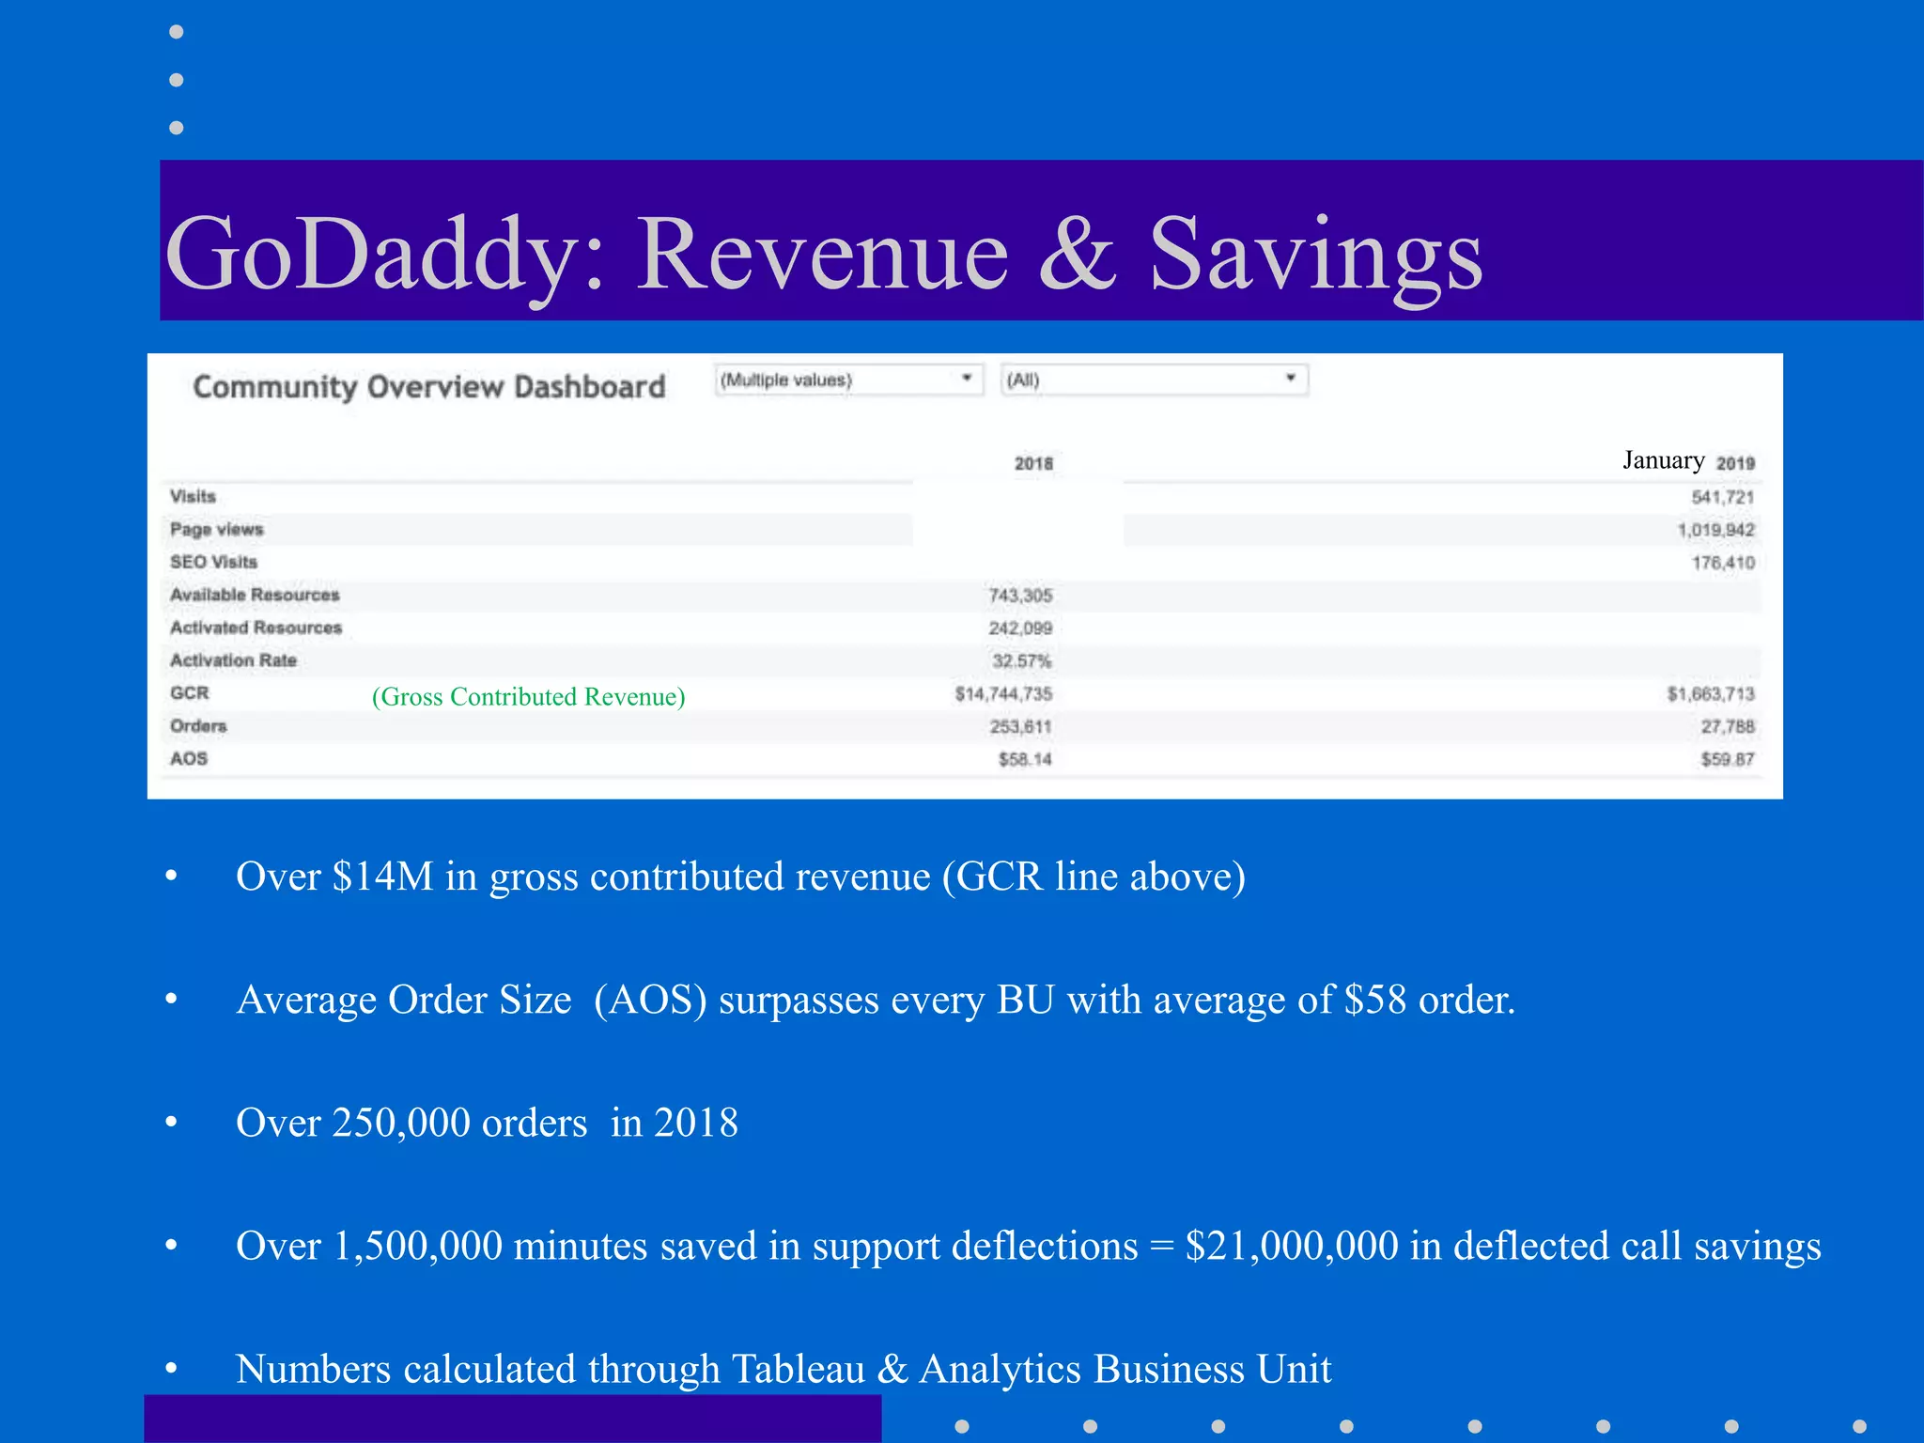This screenshot has width=1924, height=1443.
Task: Click the $59.87 AOS value
Action: pyautogui.click(x=1728, y=760)
